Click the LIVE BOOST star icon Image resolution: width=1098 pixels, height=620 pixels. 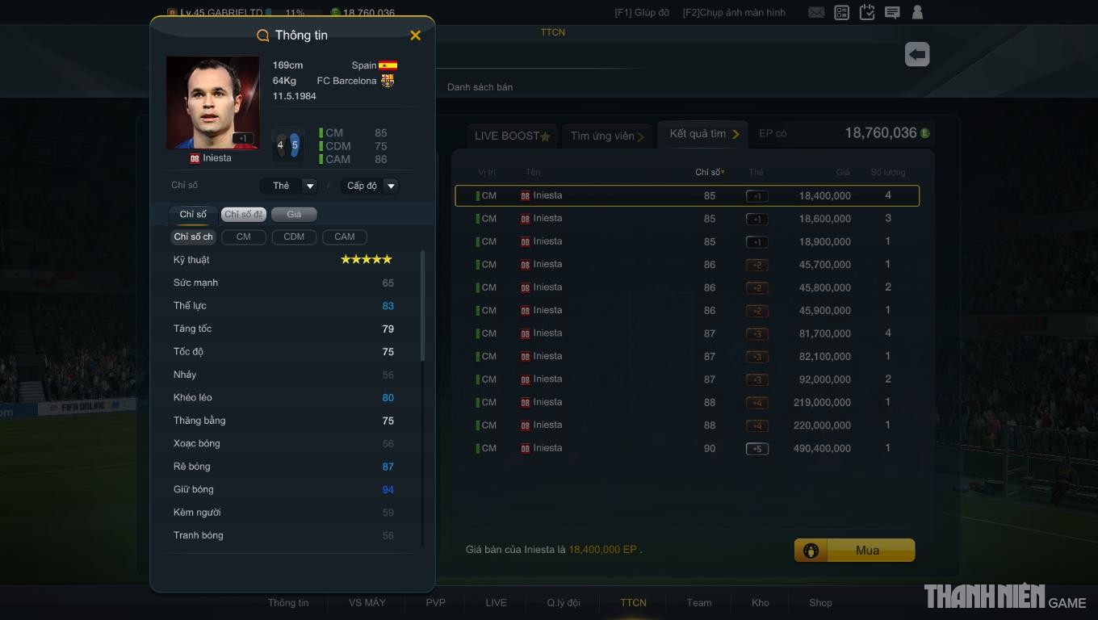coord(545,136)
